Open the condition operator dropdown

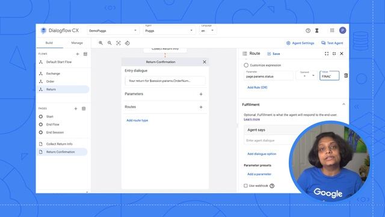click(x=306, y=75)
